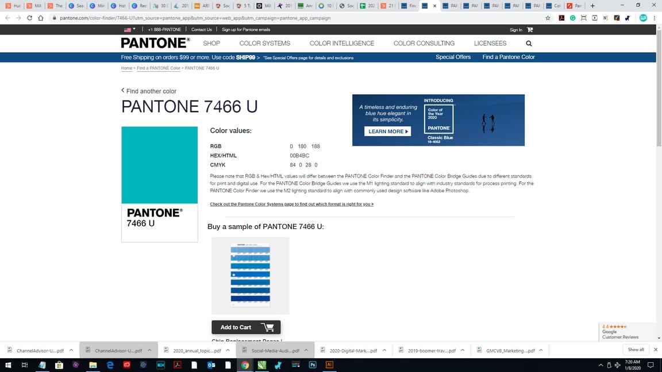Open Adobe Acrobat from the taskbar
The width and height of the screenshot is (662, 372).
click(x=178, y=365)
